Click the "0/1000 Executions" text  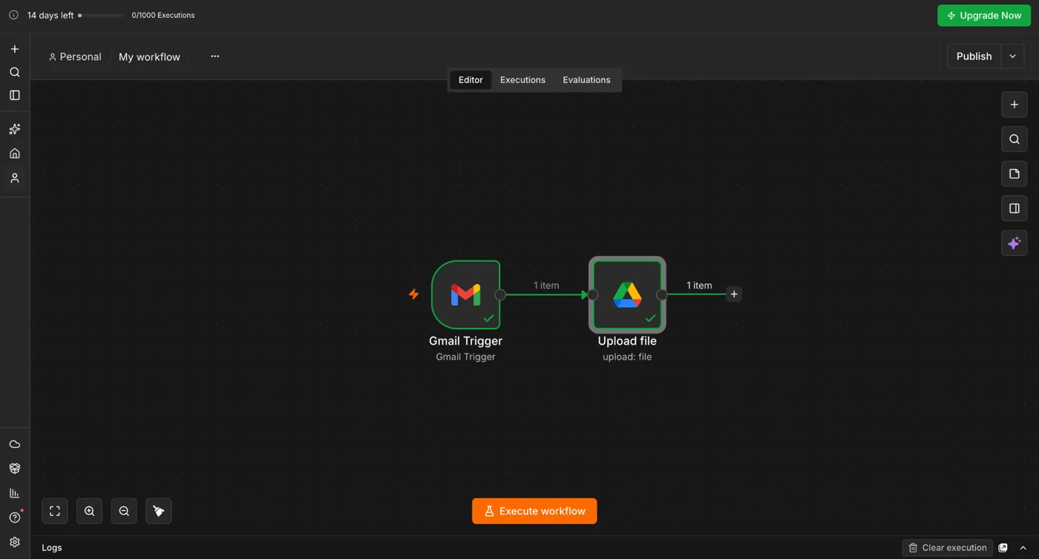coord(163,15)
